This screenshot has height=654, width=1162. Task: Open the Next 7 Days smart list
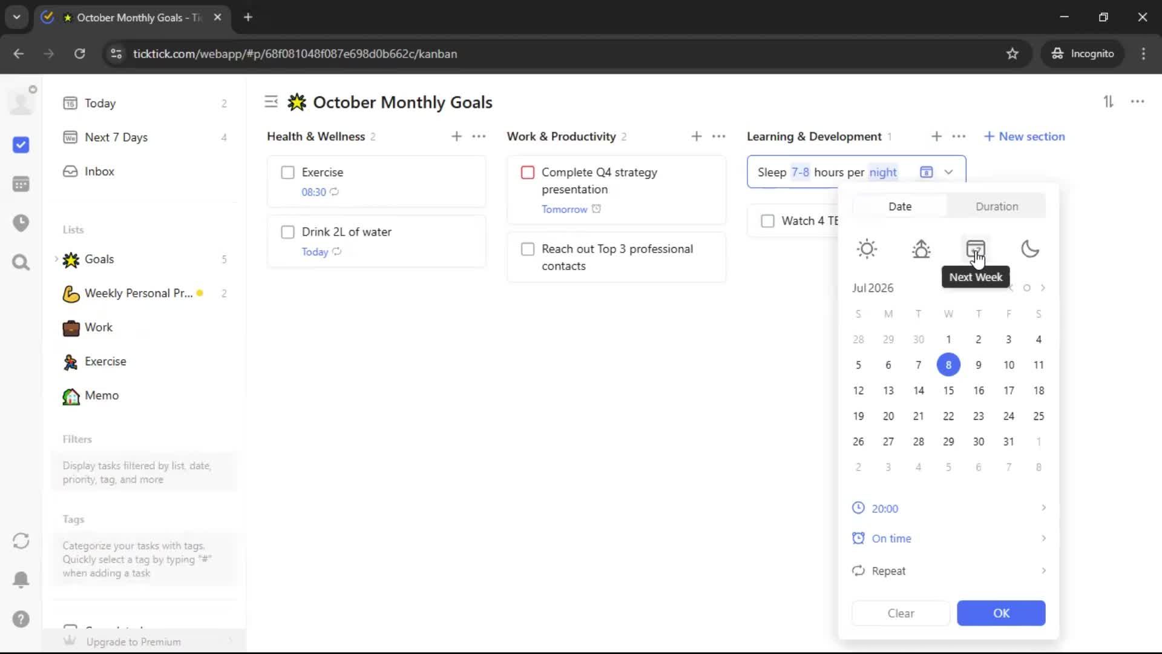point(116,137)
